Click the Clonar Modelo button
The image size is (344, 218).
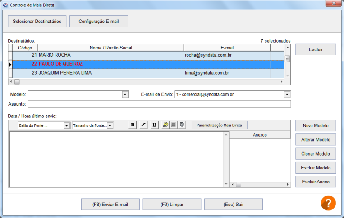(316, 154)
